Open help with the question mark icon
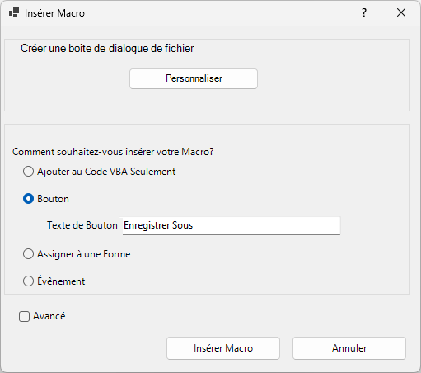This screenshot has height=373, width=421. 364,12
